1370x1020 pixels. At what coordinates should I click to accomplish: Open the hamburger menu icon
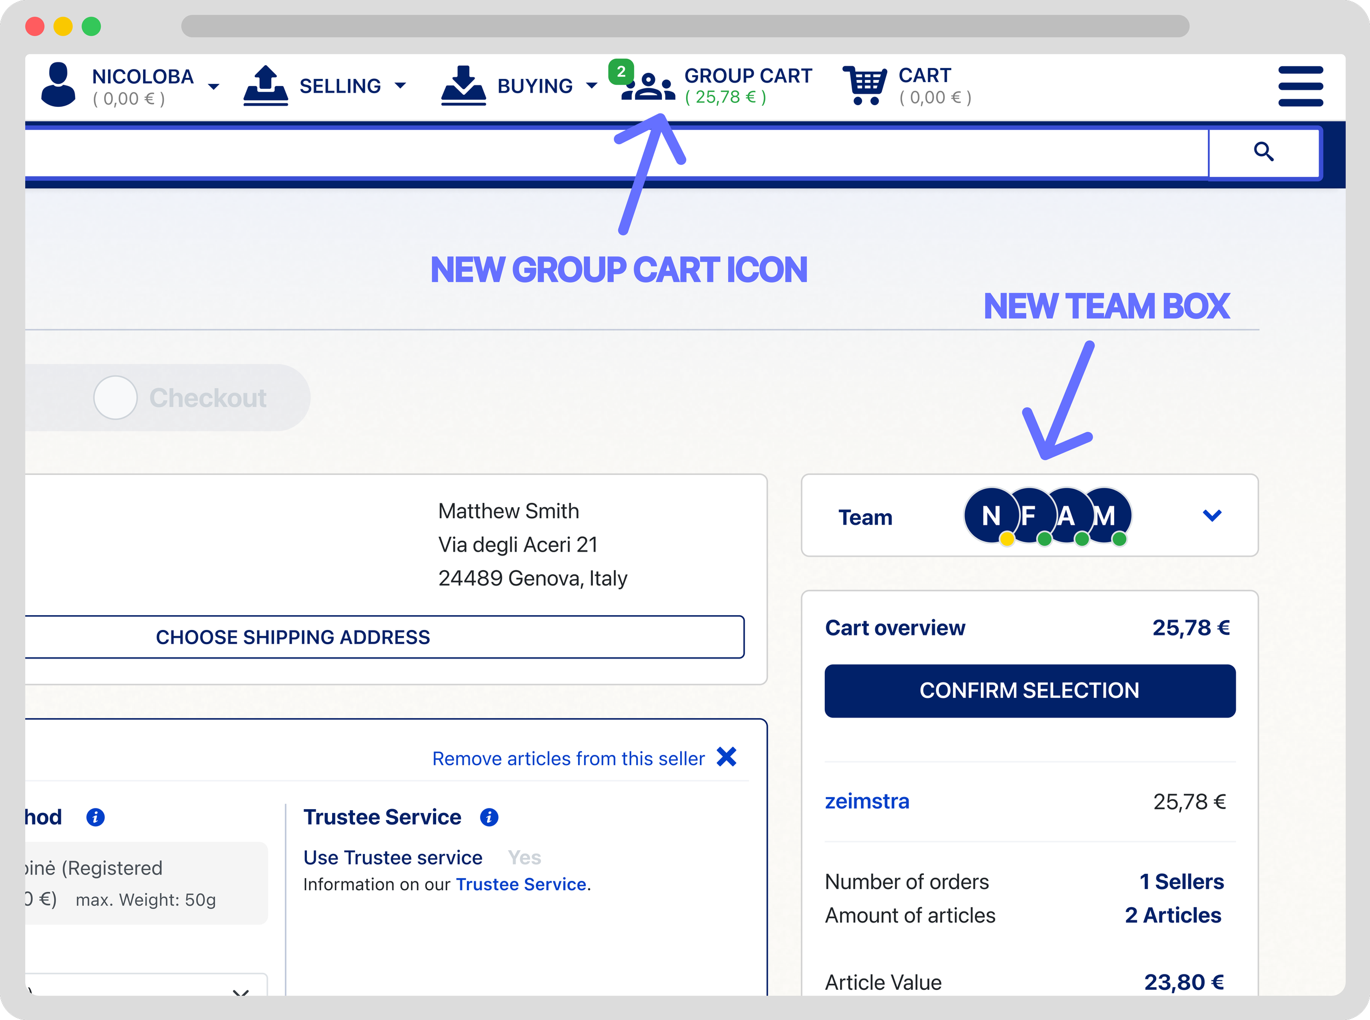(1300, 87)
